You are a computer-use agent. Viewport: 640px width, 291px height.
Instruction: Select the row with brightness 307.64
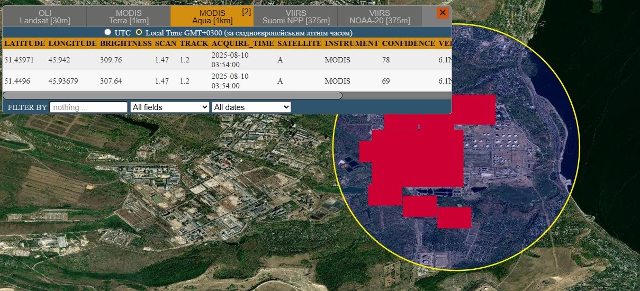point(111,81)
